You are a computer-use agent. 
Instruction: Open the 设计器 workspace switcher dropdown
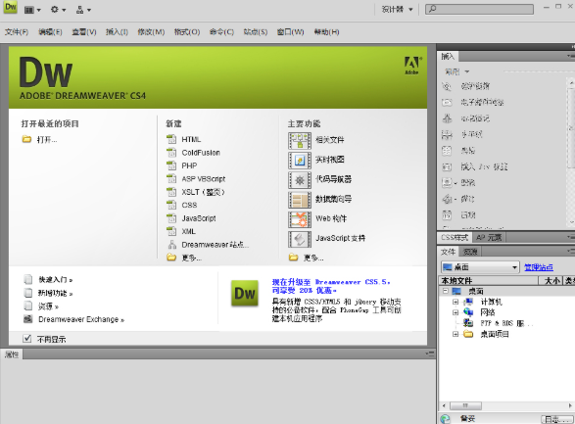pos(398,10)
